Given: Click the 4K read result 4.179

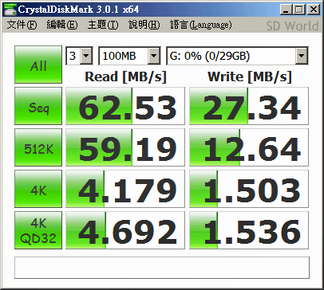Looking at the screenshot, I should point(125,189).
